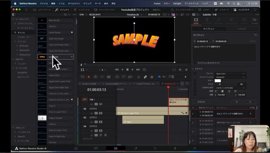Mute the audio track with M button
Viewport: 270px width, 153px height.
[105, 135]
